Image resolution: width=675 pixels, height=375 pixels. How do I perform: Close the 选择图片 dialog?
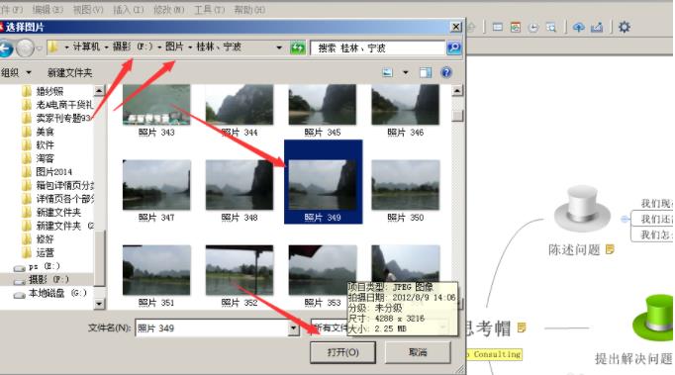tap(455, 27)
